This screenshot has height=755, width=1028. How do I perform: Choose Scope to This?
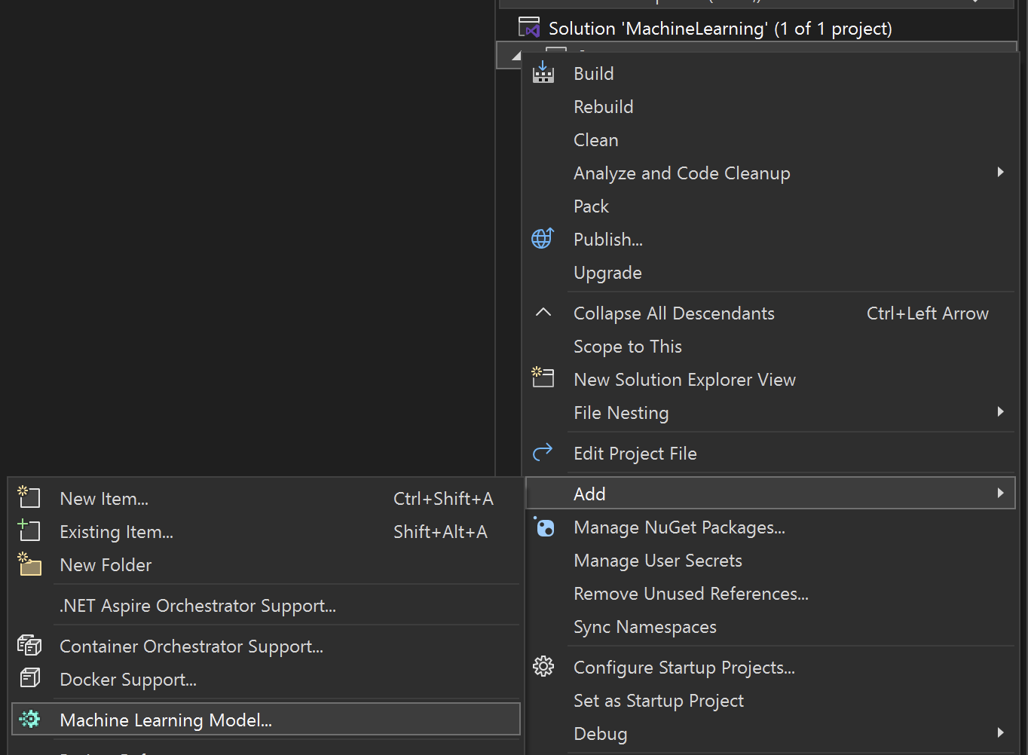(770, 347)
